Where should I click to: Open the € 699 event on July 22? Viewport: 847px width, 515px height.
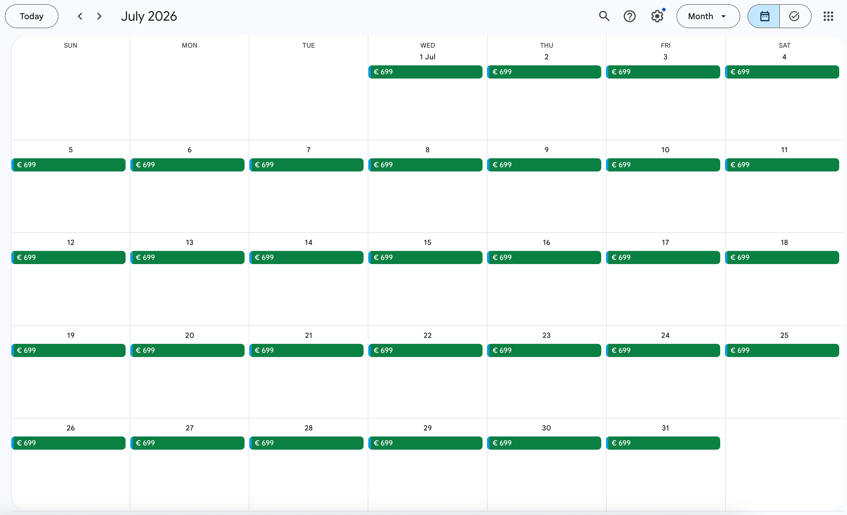[x=425, y=350]
